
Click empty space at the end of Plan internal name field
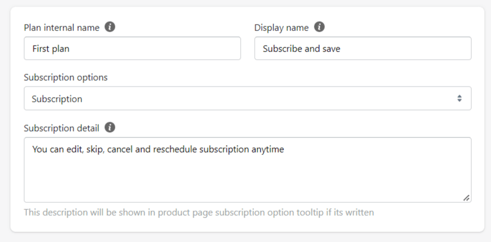(x=187, y=49)
